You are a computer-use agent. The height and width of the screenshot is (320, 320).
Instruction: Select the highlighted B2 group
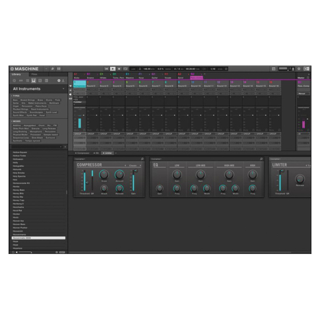point(196,76)
